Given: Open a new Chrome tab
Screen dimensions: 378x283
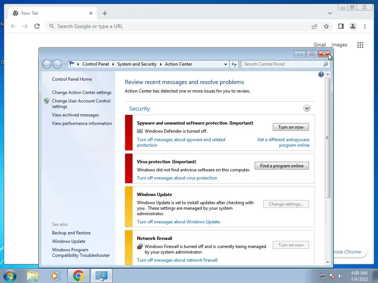Looking at the screenshot, I should click(x=104, y=13).
